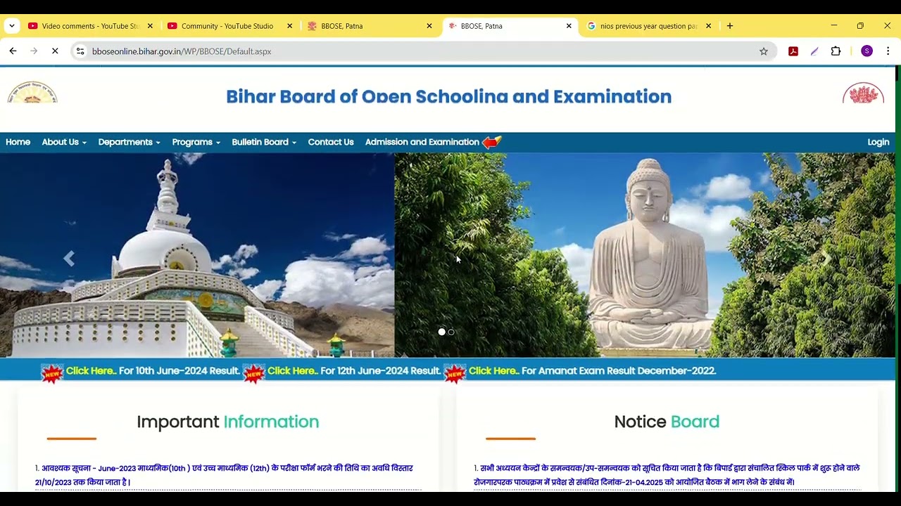
Task: Stop loading the page
Action: click(x=55, y=51)
